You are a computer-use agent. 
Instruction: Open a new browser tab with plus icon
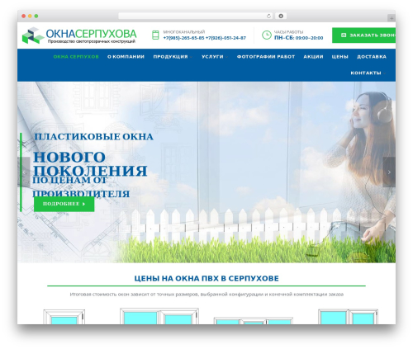[x=392, y=18]
